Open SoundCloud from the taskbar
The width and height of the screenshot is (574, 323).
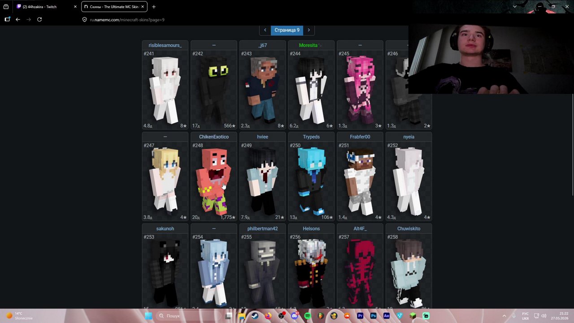point(347,316)
